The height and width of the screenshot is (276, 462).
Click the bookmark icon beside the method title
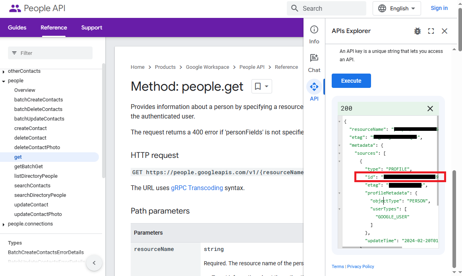coord(258,86)
